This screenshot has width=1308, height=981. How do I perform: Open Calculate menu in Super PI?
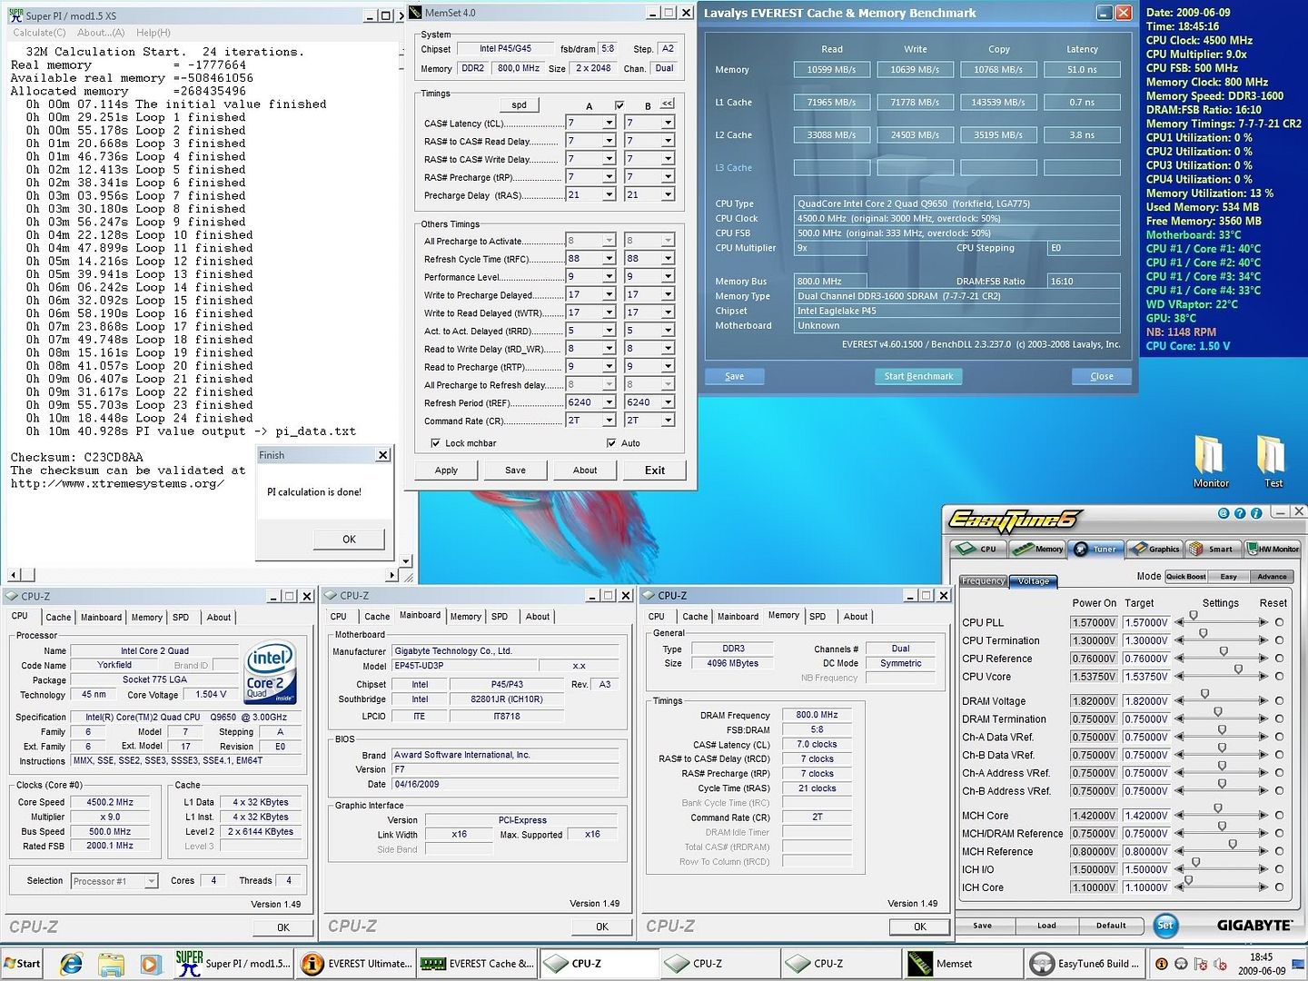39,33
